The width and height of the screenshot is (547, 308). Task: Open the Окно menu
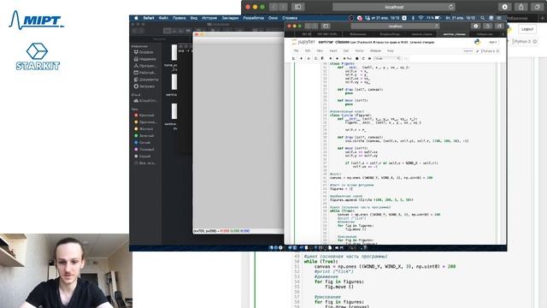pos(273,18)
